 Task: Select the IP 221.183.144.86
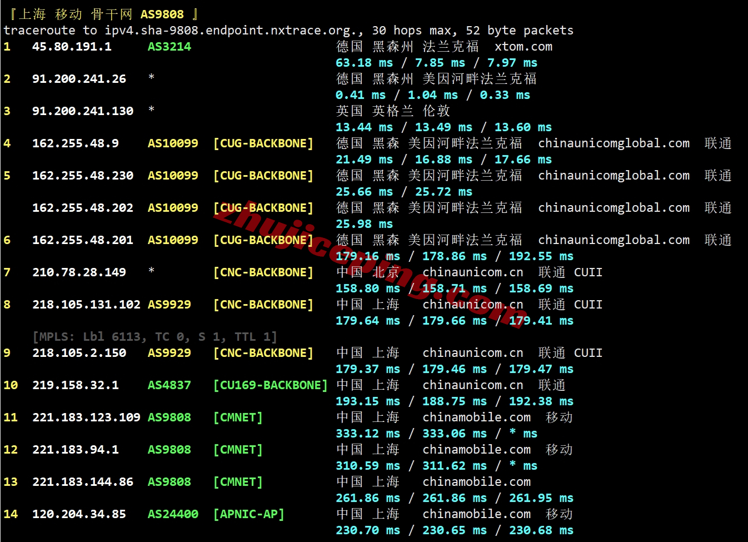click(x=83, y=482)
